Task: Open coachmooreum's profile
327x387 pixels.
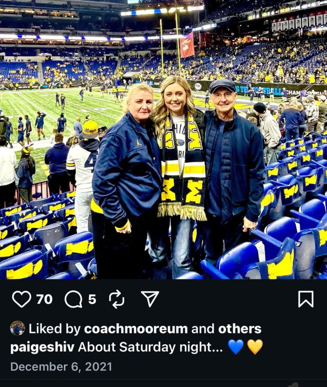Action: (136, 329)
